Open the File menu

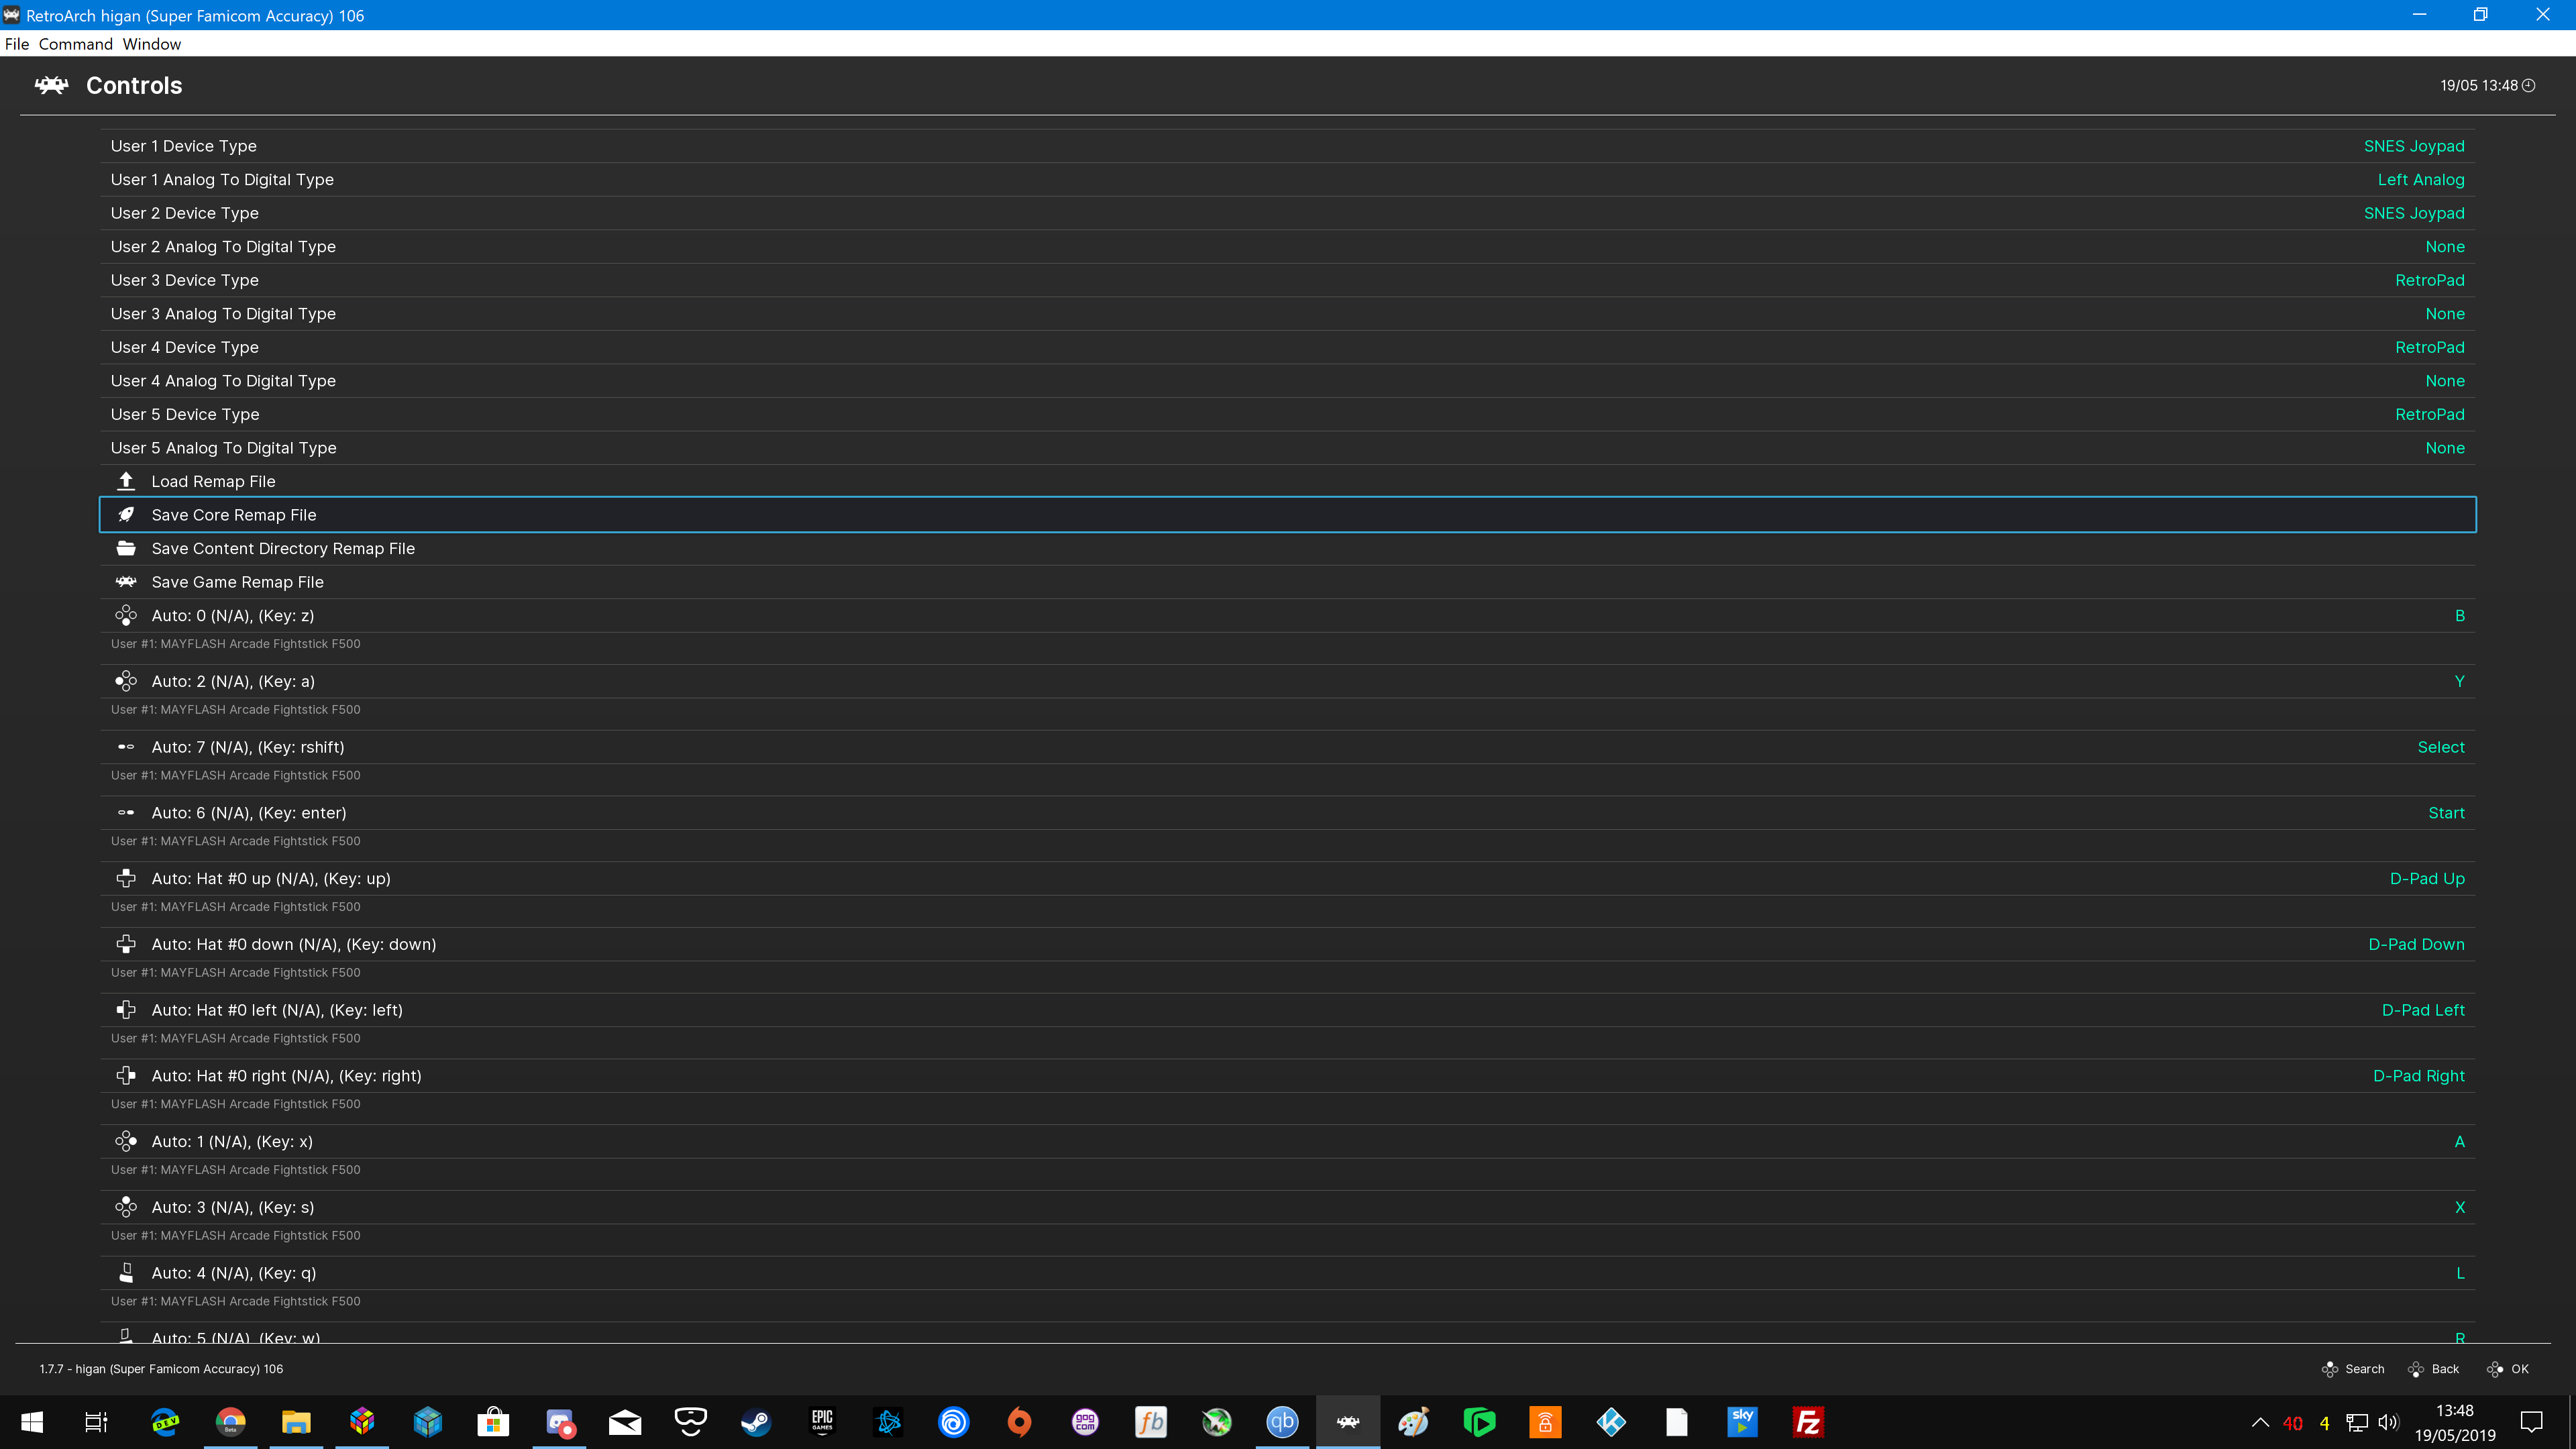[17, 44]
